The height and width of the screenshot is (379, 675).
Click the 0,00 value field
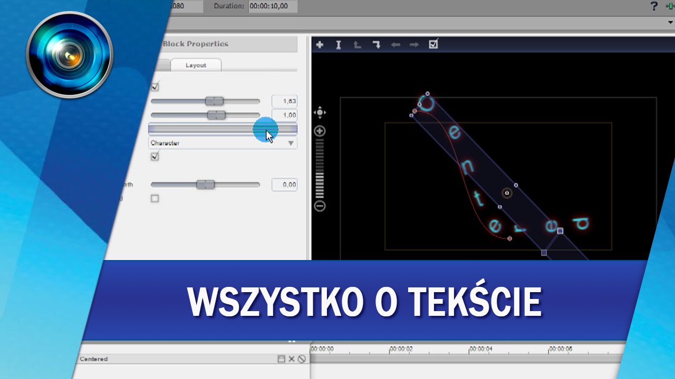pyautogui.click(x=284, y=185)
